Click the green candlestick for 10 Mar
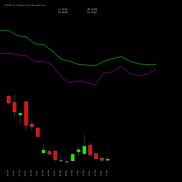Screen dimensions: 182x182 (73, 158)
